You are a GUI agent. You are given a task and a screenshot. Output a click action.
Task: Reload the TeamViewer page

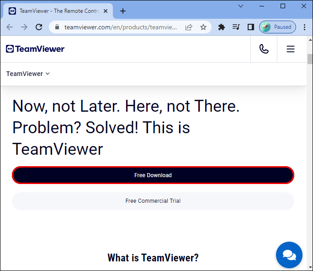[x=39, y=27]
